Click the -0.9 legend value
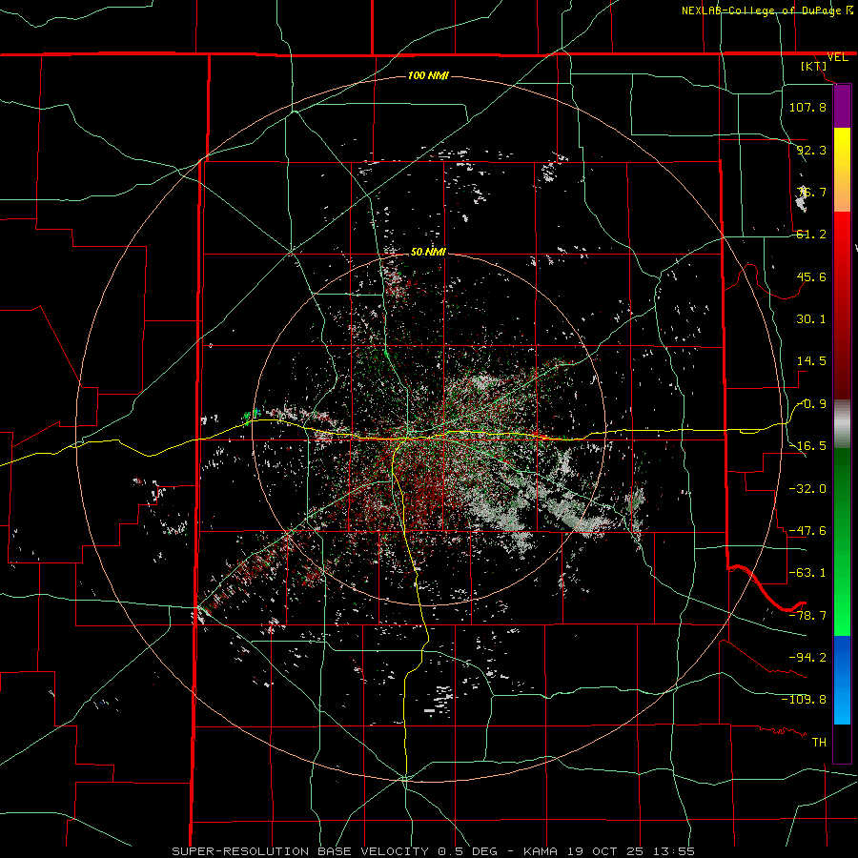This screenshot has width=858, height=858. coord(811,404)
